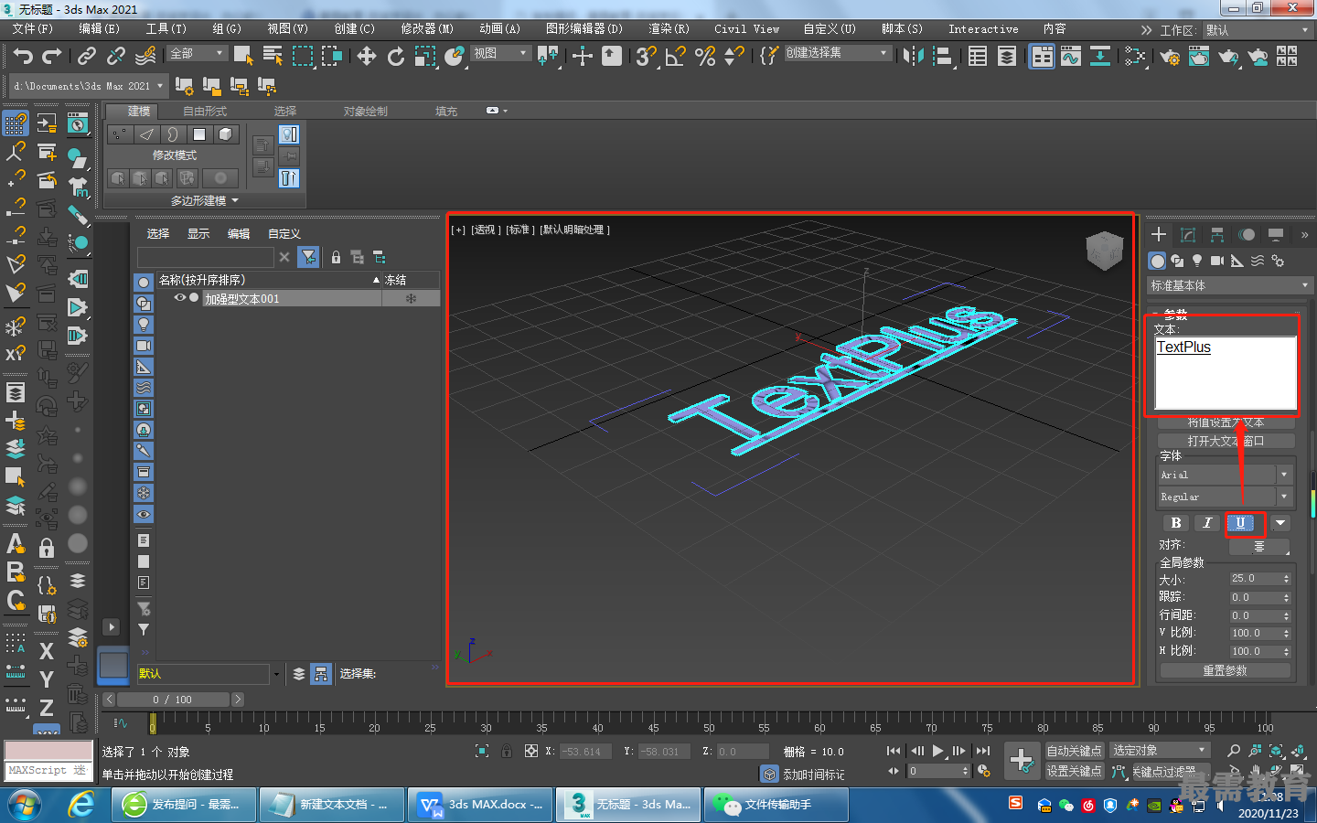This screenshot has height=823, width=1317.
Task: Choose the Rectangular Selection Region tool
Action: [302, 57]
